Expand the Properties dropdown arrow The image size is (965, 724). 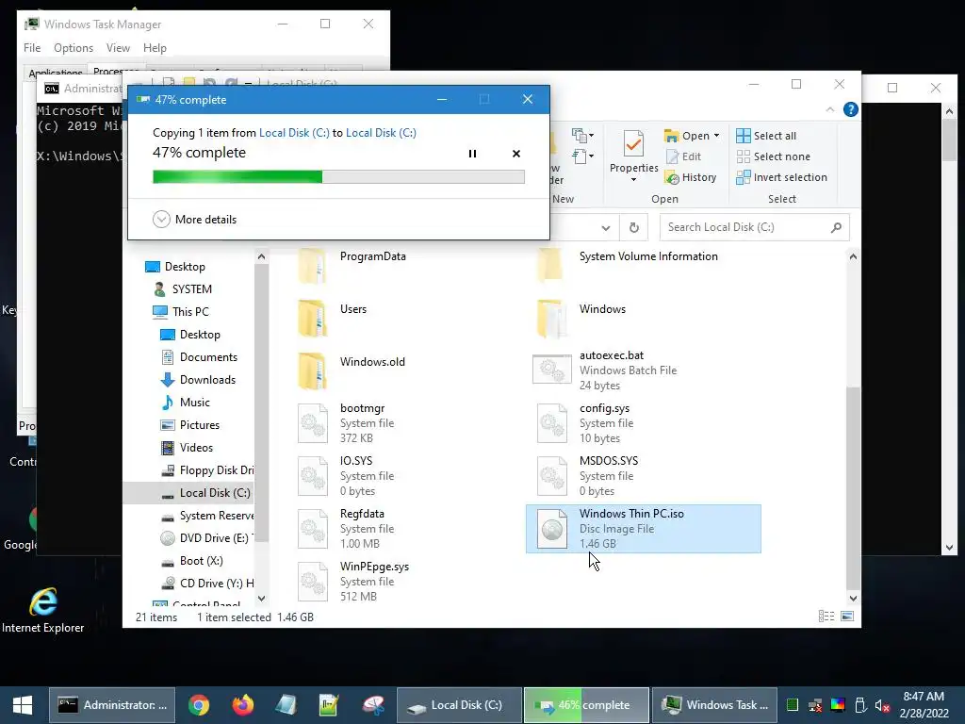pos(634,180)
